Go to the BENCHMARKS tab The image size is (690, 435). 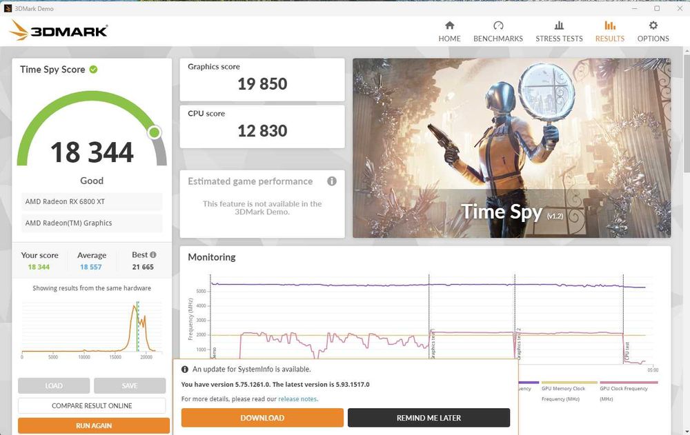tap(498, 32)
